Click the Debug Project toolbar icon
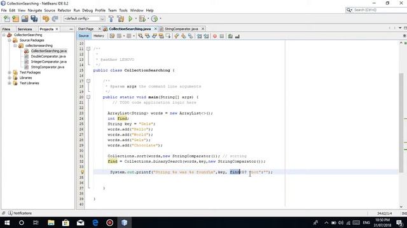This screenshot has width=407, height=228. tap(142, 18)
